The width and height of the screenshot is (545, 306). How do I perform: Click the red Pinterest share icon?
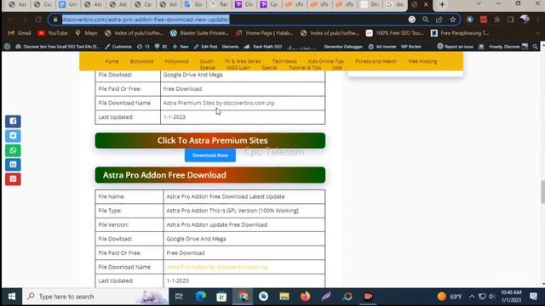pyautogui.click(x=13, y=179)
